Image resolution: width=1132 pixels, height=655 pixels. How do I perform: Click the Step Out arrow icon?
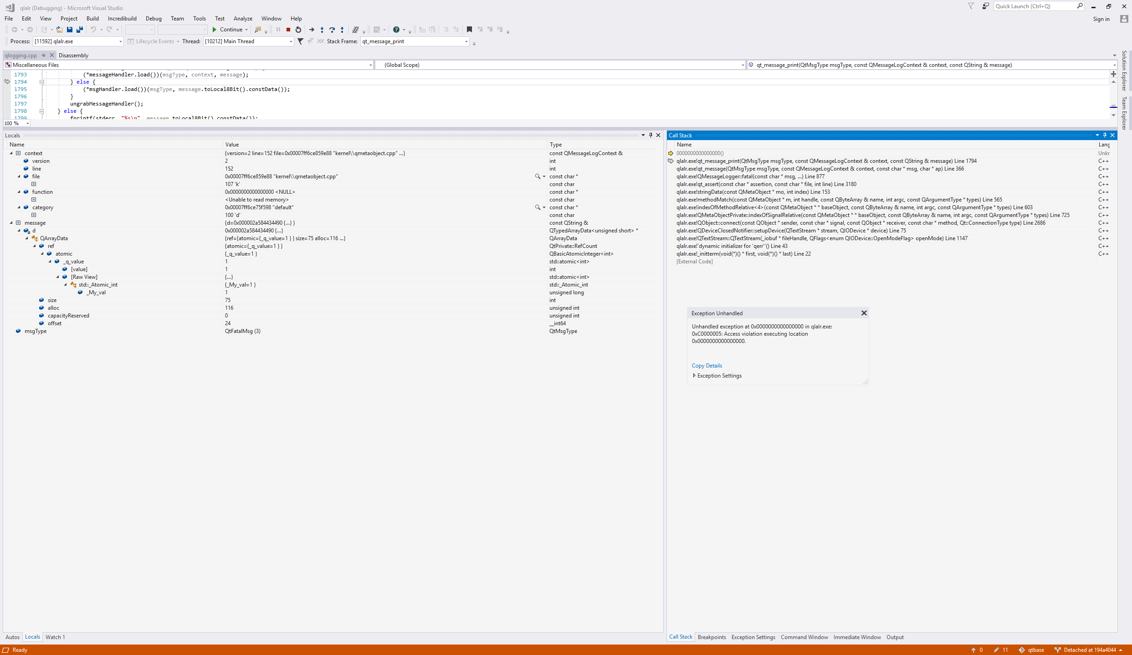[342, 30]
